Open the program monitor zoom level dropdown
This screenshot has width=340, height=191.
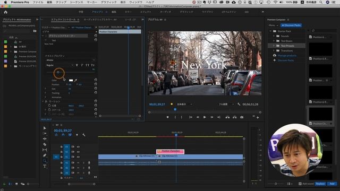tap(184, 104)
